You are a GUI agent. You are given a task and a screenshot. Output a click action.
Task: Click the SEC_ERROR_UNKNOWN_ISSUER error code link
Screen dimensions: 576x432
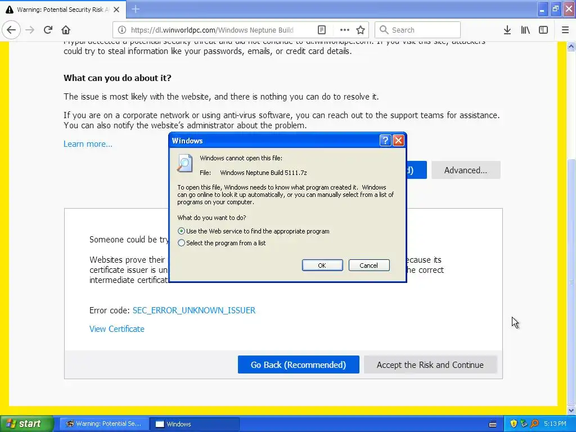click(194, 310)
